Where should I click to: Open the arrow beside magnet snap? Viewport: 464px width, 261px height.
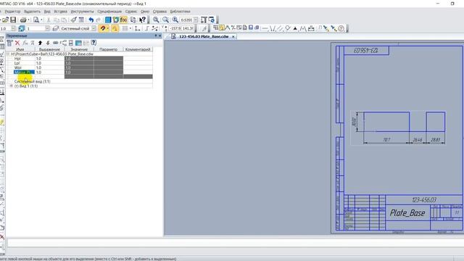coord(108,28)
